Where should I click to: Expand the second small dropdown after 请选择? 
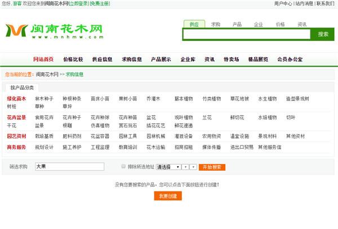tap(186, 167)
